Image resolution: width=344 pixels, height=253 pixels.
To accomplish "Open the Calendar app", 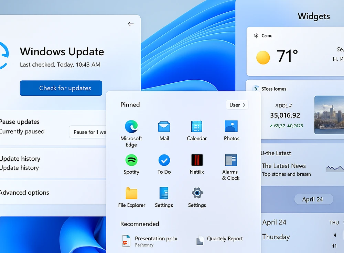I will click(197, 125).
